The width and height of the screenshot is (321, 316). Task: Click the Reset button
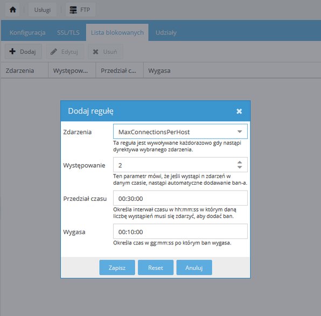pos(156,268)
